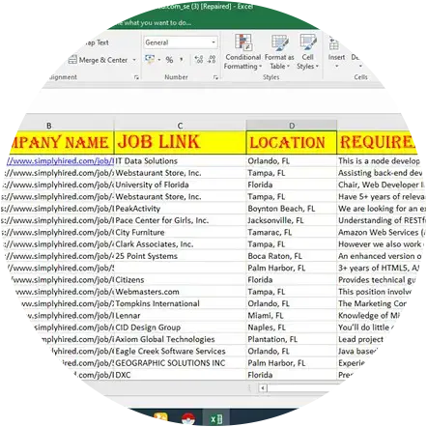Click Increase Decimal icon
427x427 pixels.
tap(199, 59)
